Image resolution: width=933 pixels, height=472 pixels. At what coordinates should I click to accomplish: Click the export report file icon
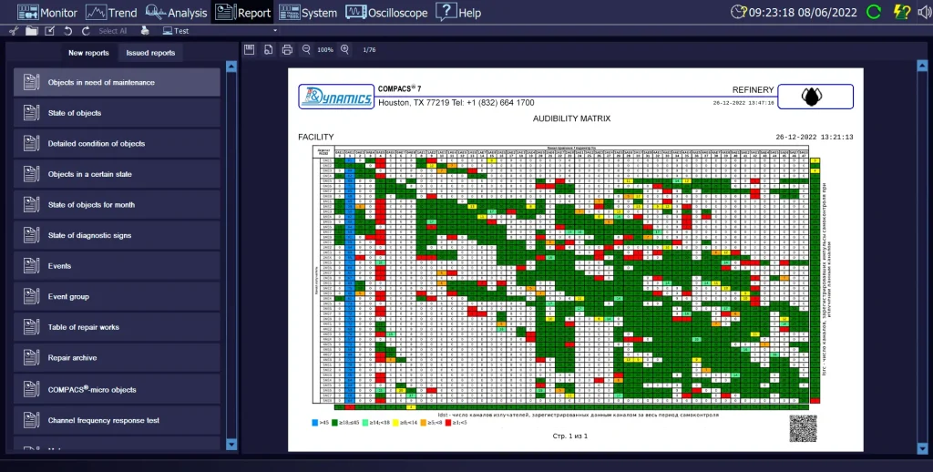tap(269, 50)
